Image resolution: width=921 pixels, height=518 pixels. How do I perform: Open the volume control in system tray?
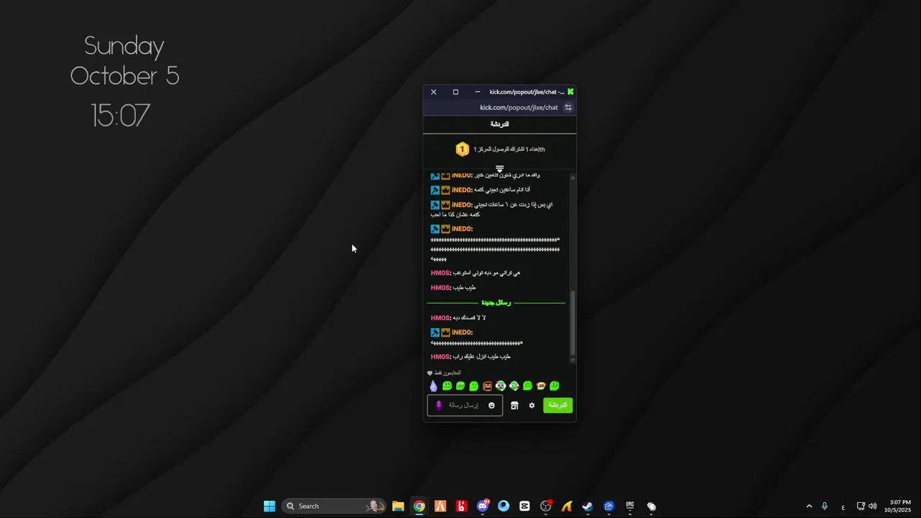point(873,506)
